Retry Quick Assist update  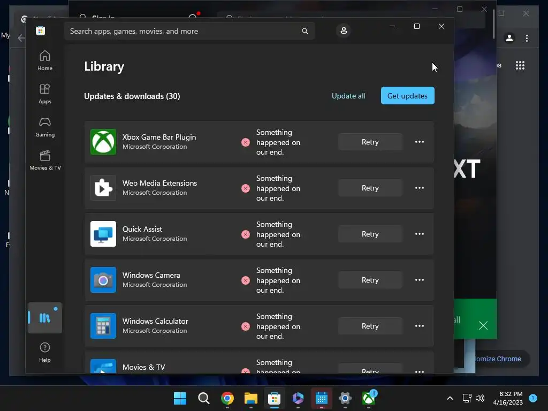pos(370,234)
